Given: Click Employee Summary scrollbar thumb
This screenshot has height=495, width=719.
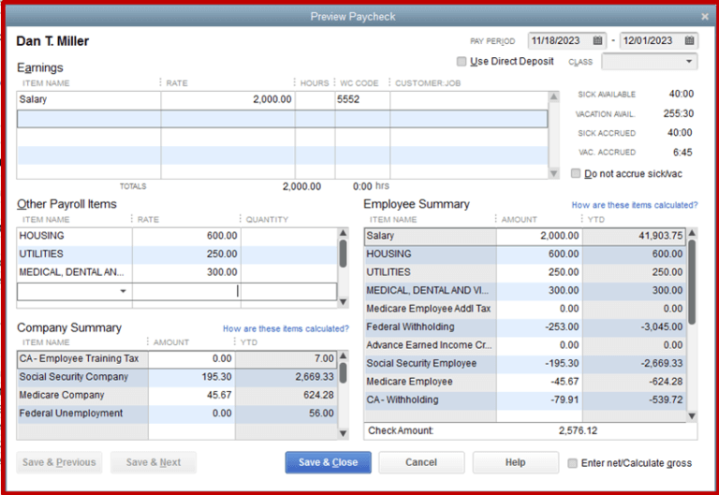Looking at the screenshot, I should coord(692,282).
